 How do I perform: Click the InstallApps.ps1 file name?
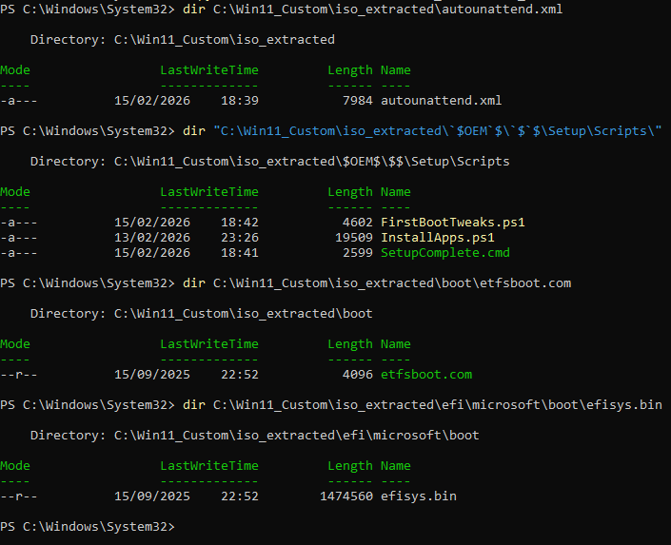(437, 237)
